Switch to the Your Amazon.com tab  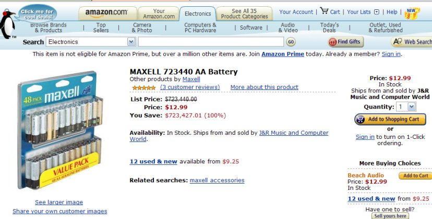coord(159,14)
